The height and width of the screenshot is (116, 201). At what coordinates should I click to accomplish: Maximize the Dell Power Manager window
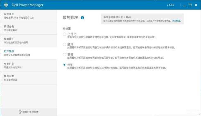coord(190,5)
